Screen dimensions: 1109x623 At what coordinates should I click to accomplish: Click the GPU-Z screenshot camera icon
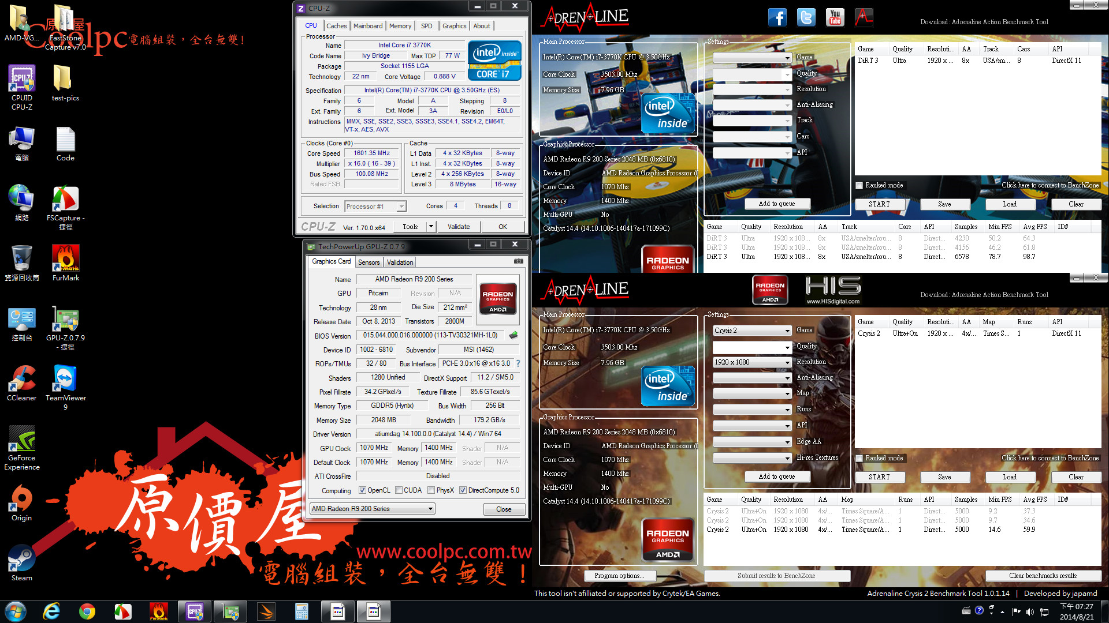point(518,261)
